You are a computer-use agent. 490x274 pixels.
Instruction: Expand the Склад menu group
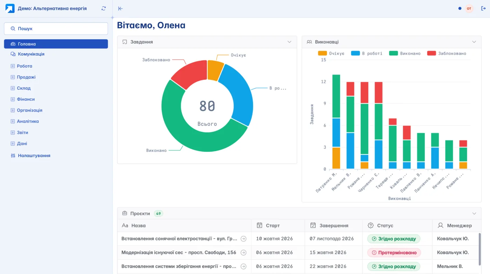point(13,88)
